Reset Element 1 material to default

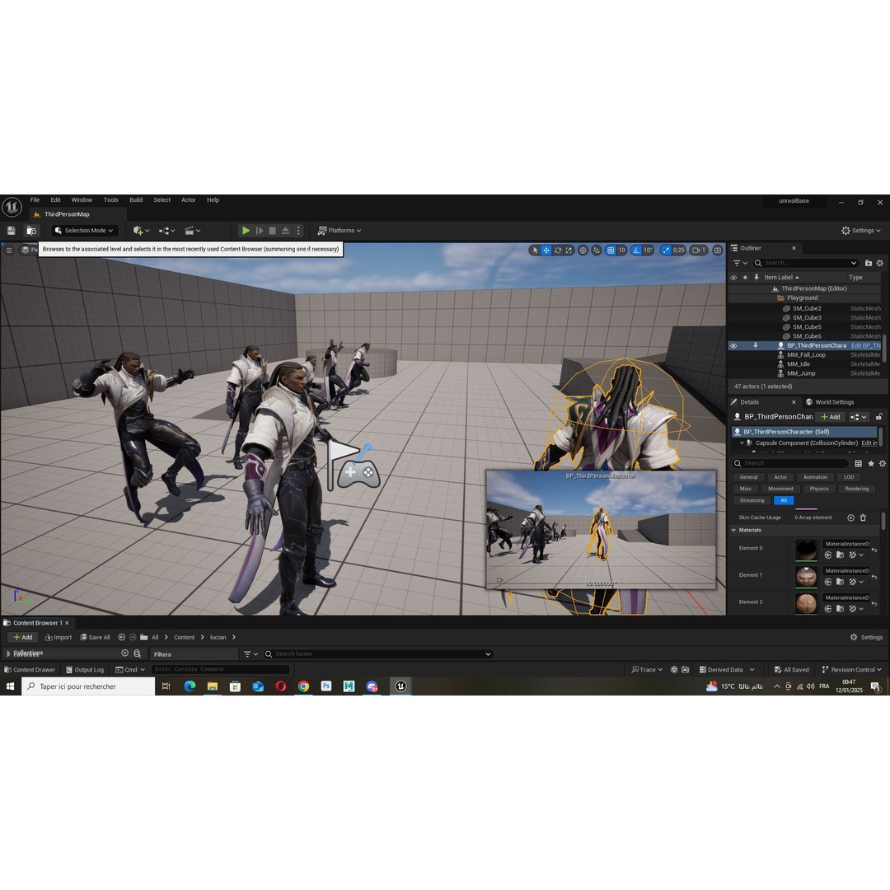pyautogui.click(x=874, y=577)
